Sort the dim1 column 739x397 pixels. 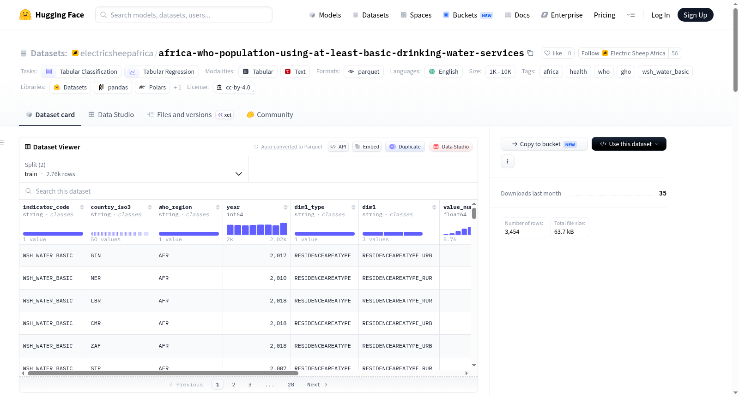[434, 207]
